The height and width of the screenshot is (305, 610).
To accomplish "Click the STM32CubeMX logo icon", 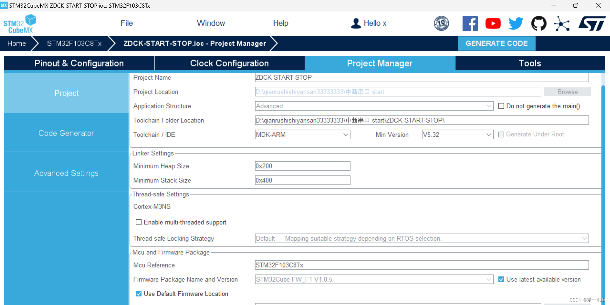I will coord(20,24).
